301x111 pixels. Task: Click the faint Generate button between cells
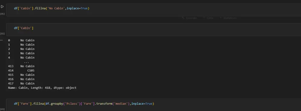click(x=189, y=18)
